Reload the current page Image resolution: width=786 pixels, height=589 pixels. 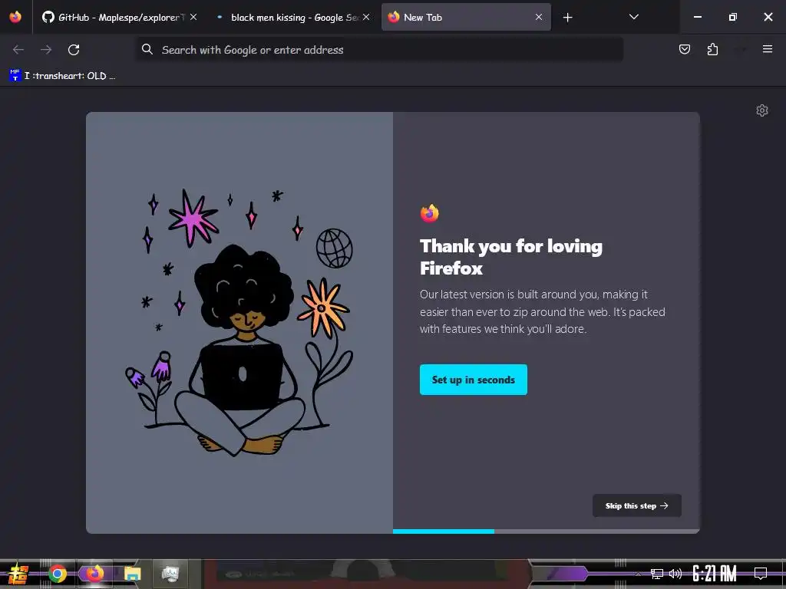coord(74,50)
